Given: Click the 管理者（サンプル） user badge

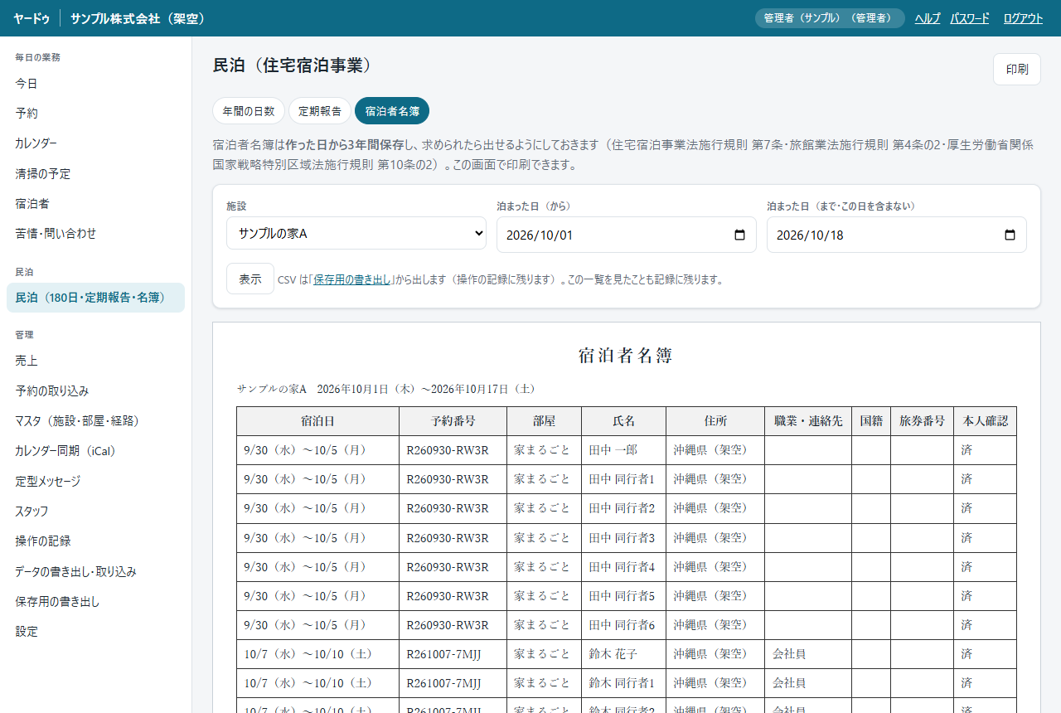Looking at the screenshot, I should [x=830, y=18].
